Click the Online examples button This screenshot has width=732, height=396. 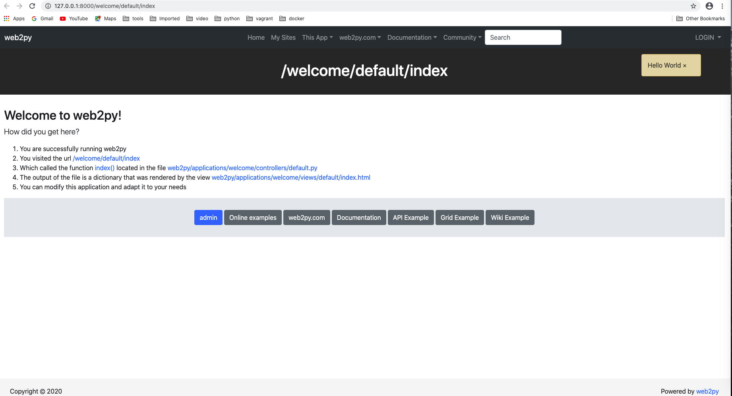(x=253, y=217)
